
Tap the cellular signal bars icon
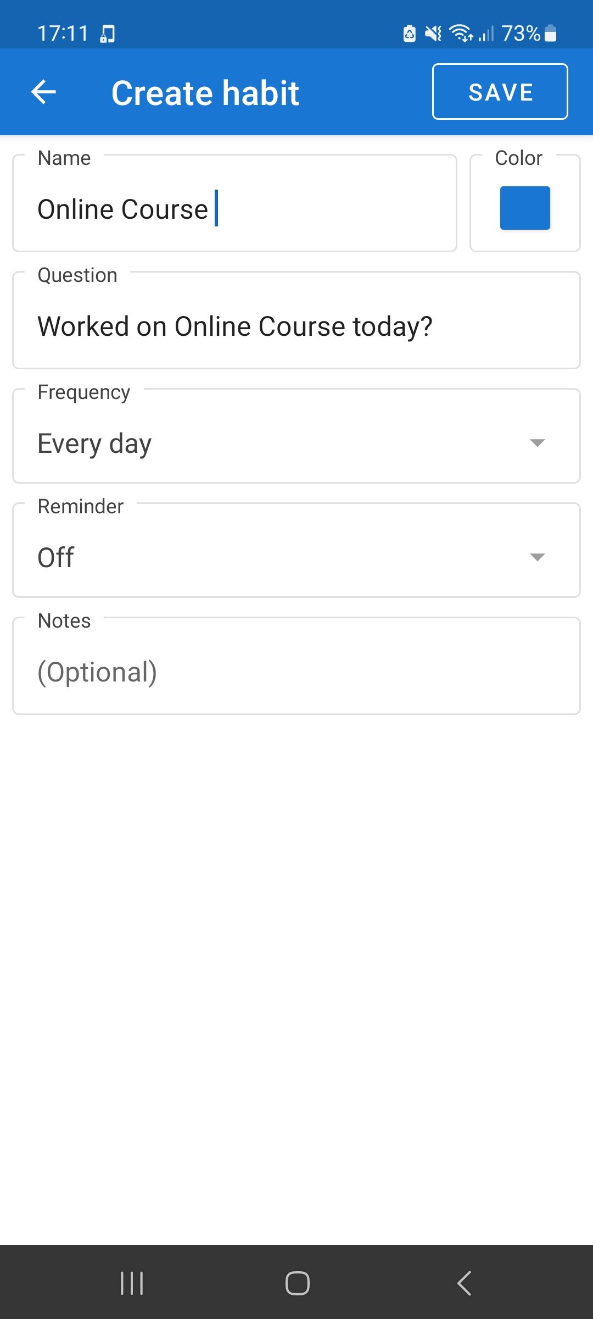point(485,34)
